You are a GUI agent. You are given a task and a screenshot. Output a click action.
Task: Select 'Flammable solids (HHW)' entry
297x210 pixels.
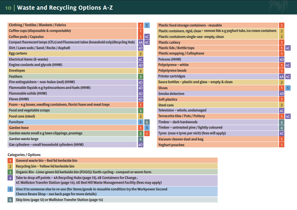coord(72,93)
